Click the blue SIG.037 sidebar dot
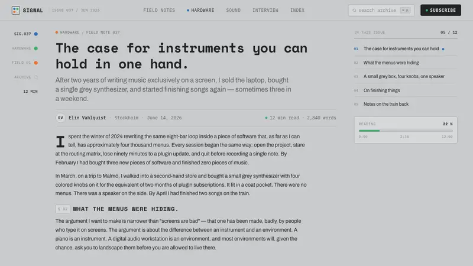This screenshot has width=473, height=266. (x=36, y=34)
